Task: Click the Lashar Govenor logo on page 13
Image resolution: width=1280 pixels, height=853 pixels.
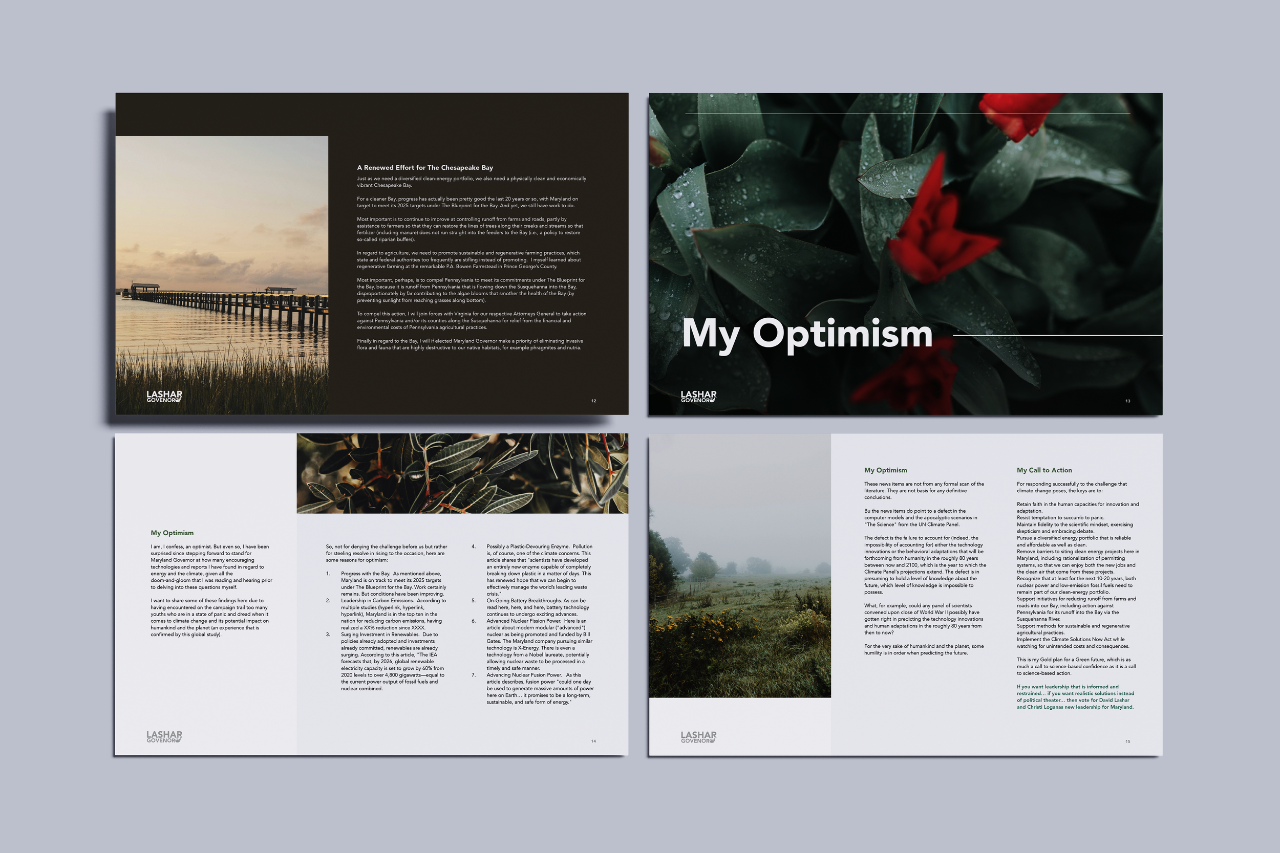Action: coord(698,396)
